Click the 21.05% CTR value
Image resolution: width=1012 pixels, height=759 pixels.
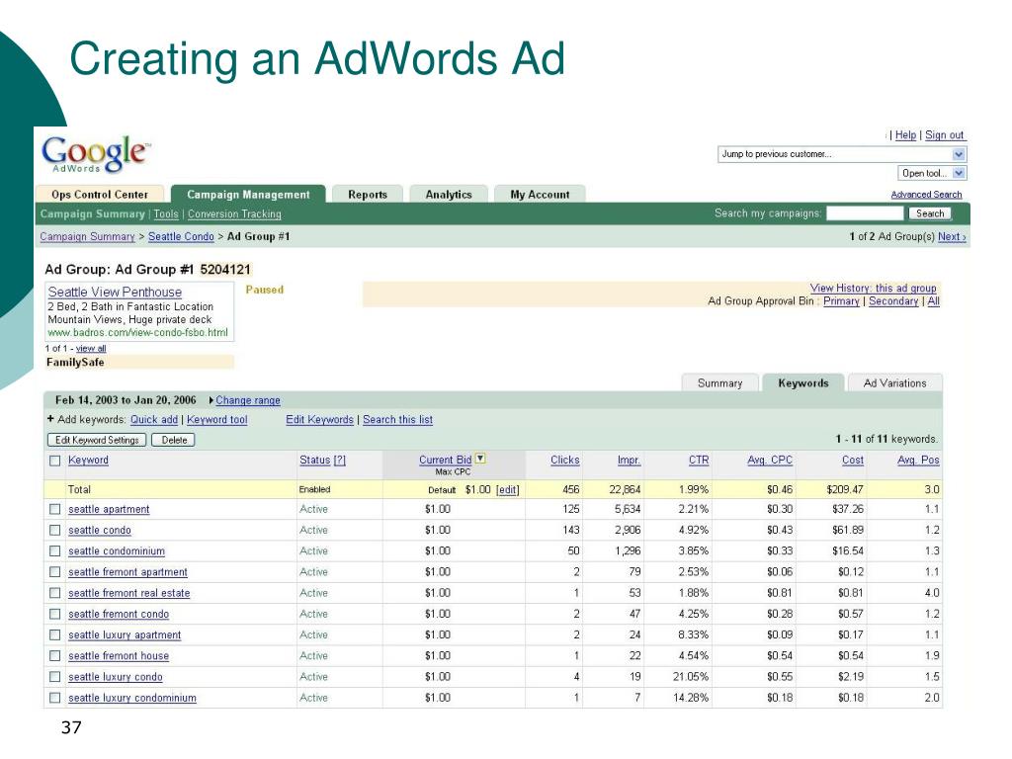pos(691,676)
